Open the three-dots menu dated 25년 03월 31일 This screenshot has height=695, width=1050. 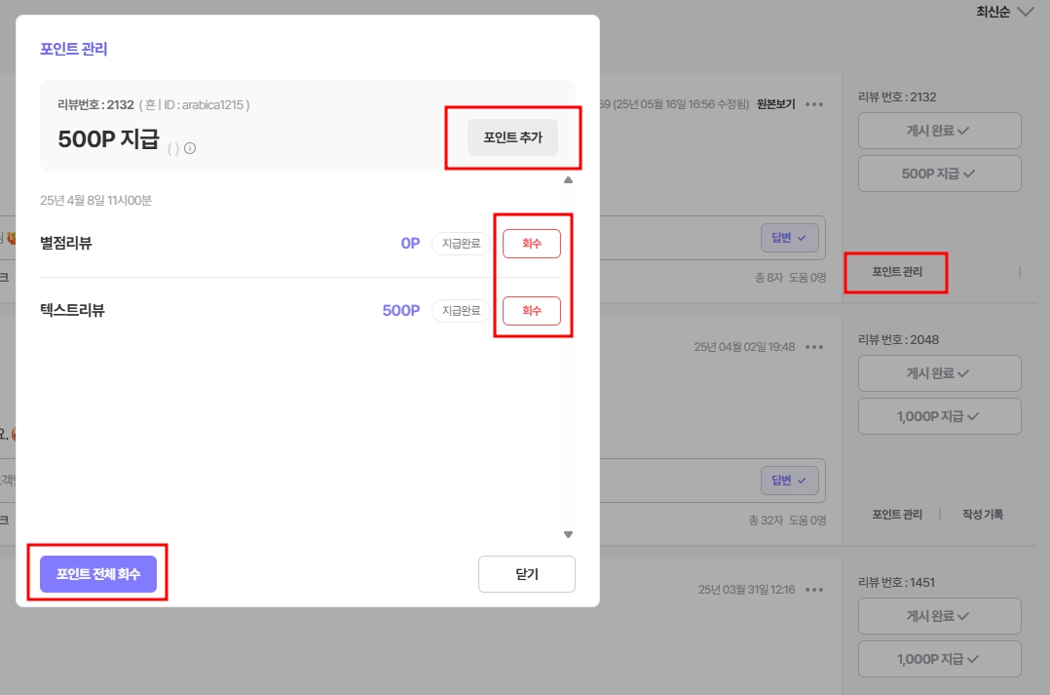(814, 590)
